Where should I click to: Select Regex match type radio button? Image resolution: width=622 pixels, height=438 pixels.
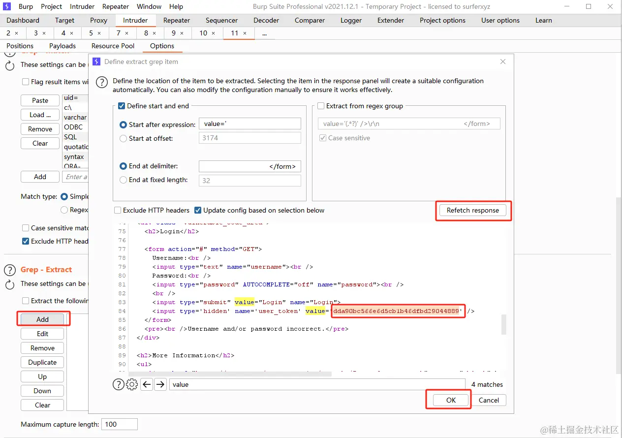(64, 210)
